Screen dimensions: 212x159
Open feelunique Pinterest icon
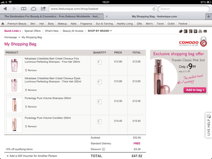[x=195, y=31]
